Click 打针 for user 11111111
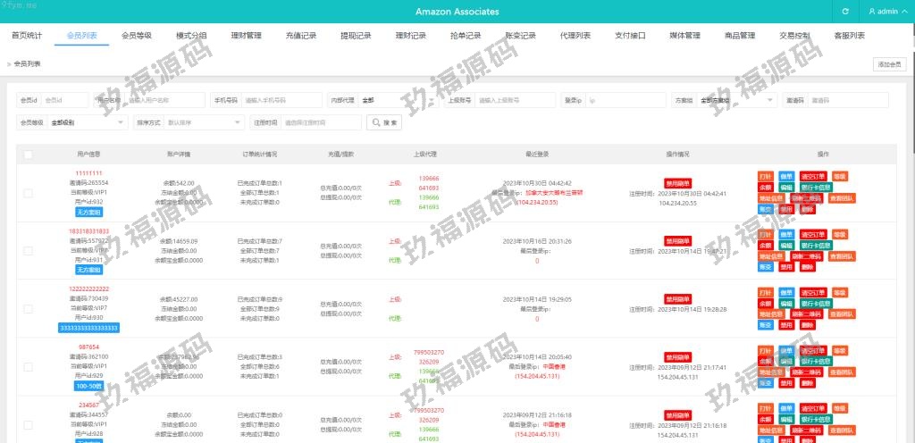Viewport: 915px width, 443px height. pyautogui.click(x=765, y=176)
